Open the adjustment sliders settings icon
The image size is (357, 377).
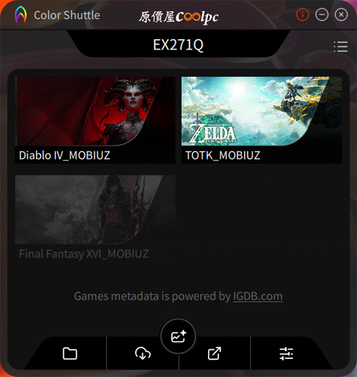(286, 354)
